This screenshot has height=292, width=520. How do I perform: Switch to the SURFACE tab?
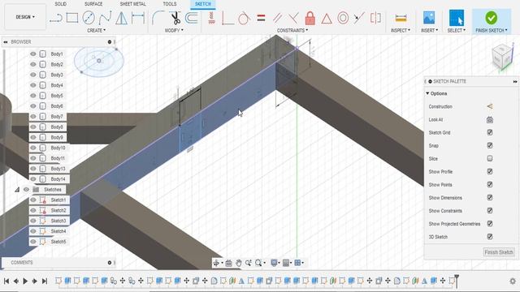tap(93, 4)
